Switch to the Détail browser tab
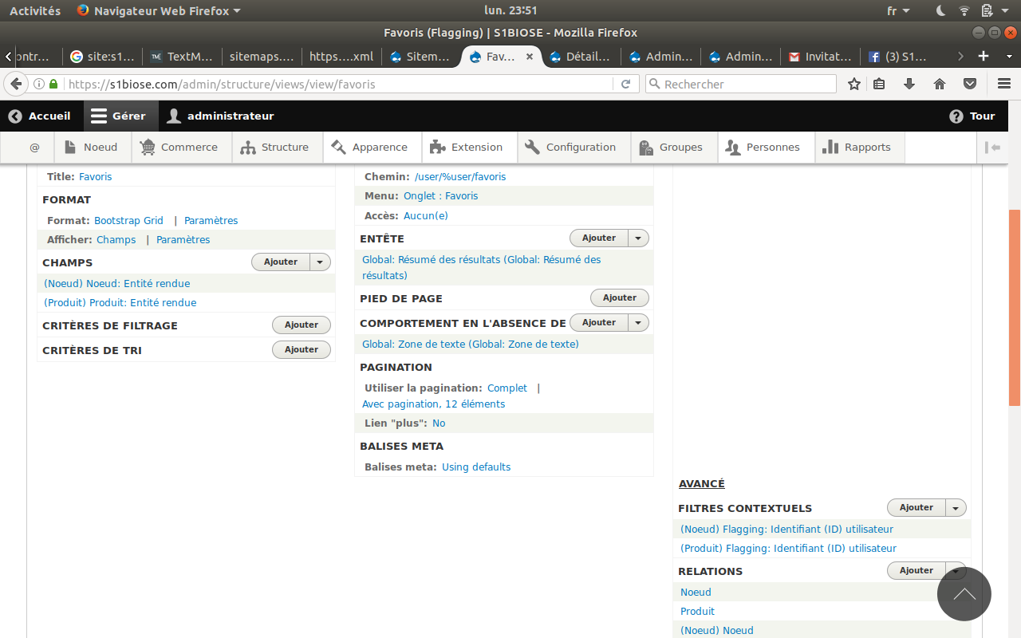1021x638 pixels. click(x=580, y=56)
